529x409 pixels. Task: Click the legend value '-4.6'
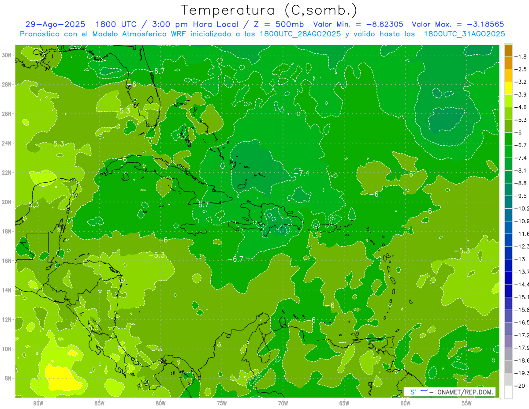(522, 107)
